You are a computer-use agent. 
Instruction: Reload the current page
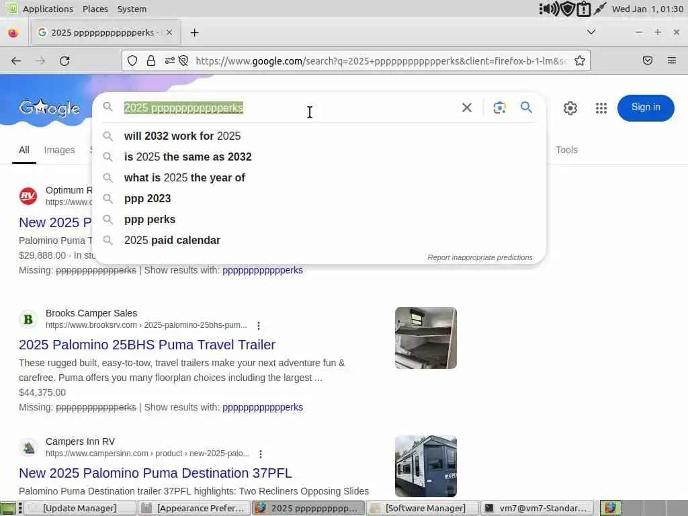click(x=64, y=61)
